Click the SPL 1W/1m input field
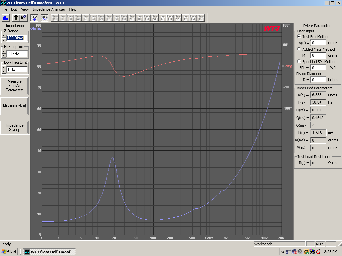The width and height of the screenshot is (342, 256). click(x=318, y=68)
